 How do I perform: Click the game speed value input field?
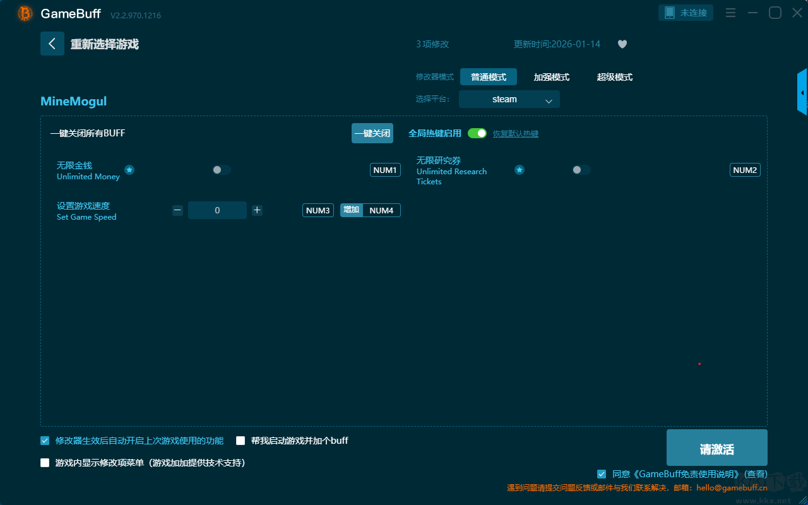click(x=217, y=210)
